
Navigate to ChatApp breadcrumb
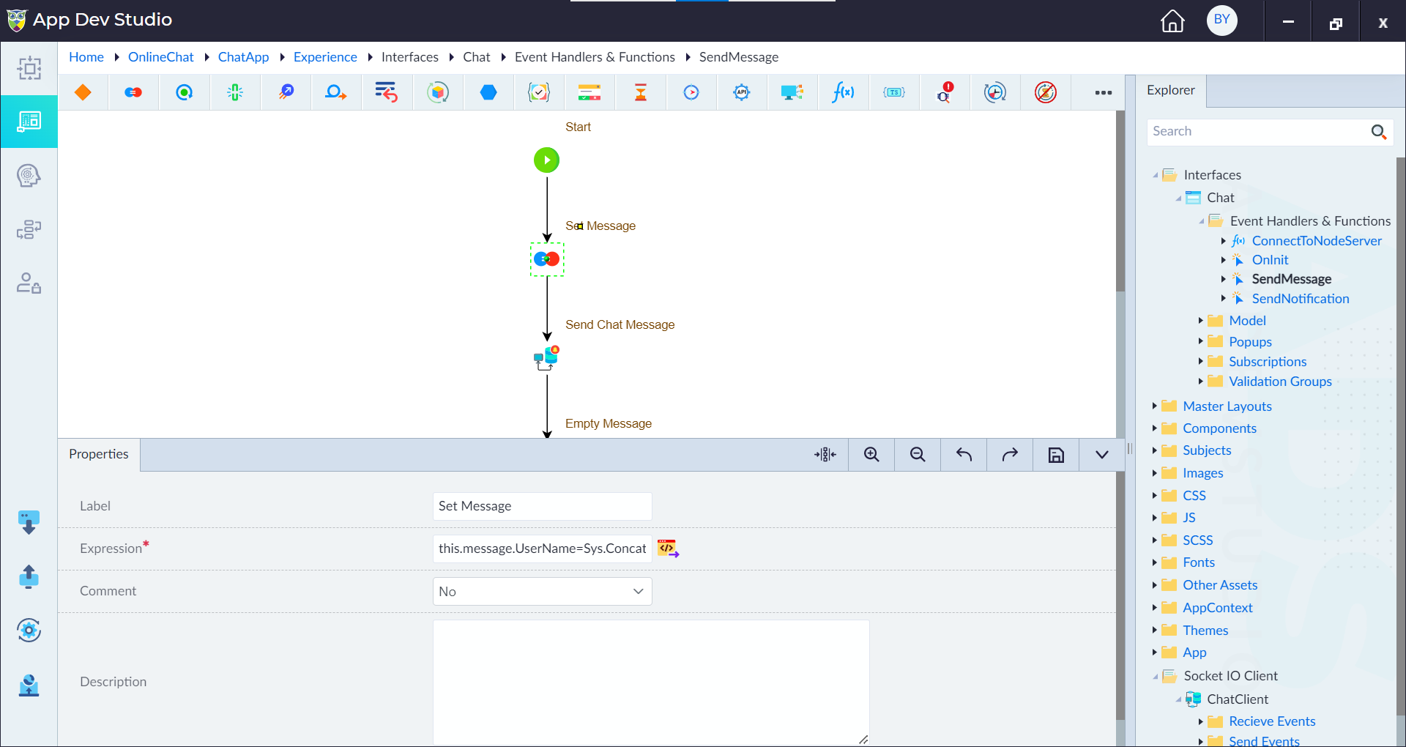tap(243, 57)
